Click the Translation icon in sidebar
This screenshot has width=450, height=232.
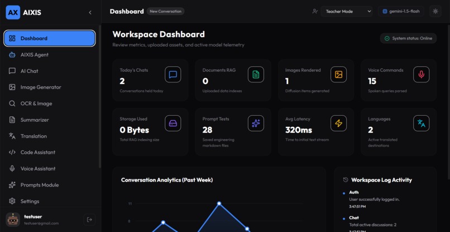tap(12, 136)
